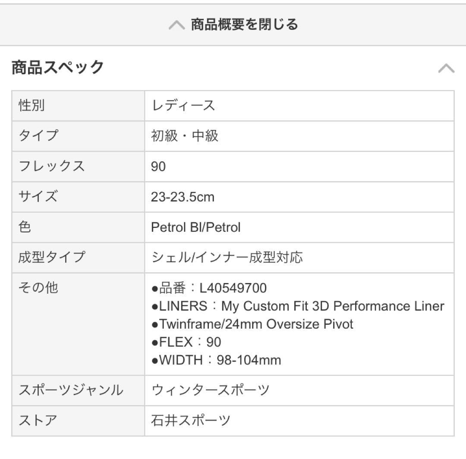This screenshot has height=459, width=466.
Task: Click the タイプ row label
Action: coord(38,136)
